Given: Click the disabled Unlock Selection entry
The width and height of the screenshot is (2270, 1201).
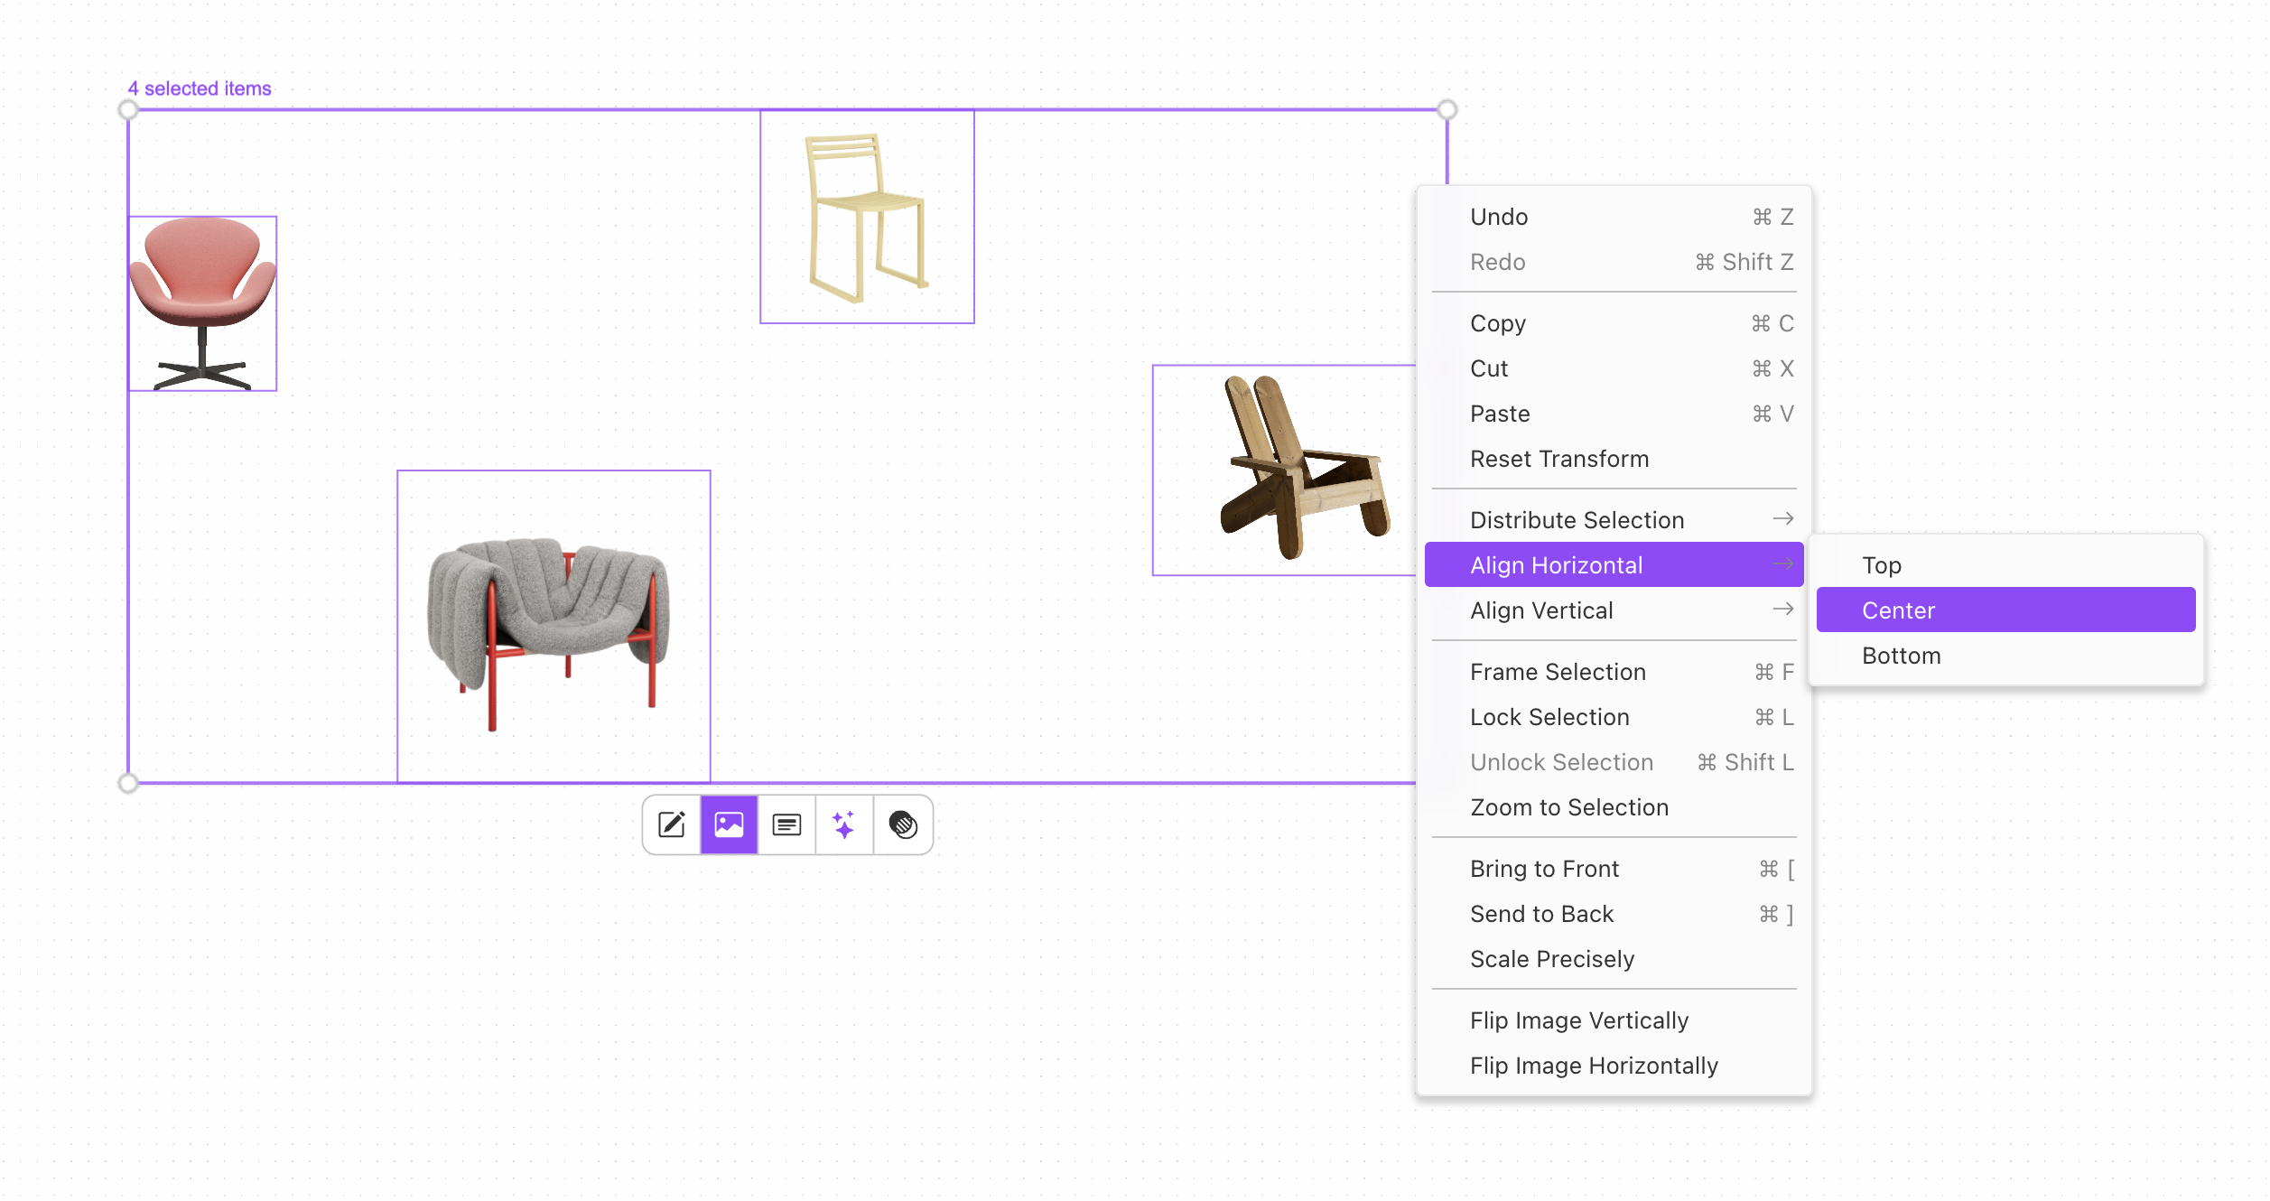Looking at the screenshot, I should (1614, 762).
